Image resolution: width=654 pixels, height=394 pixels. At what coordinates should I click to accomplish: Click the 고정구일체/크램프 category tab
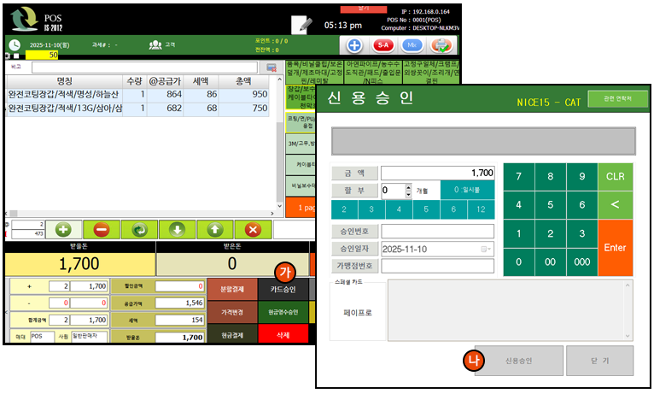(431, 72)
